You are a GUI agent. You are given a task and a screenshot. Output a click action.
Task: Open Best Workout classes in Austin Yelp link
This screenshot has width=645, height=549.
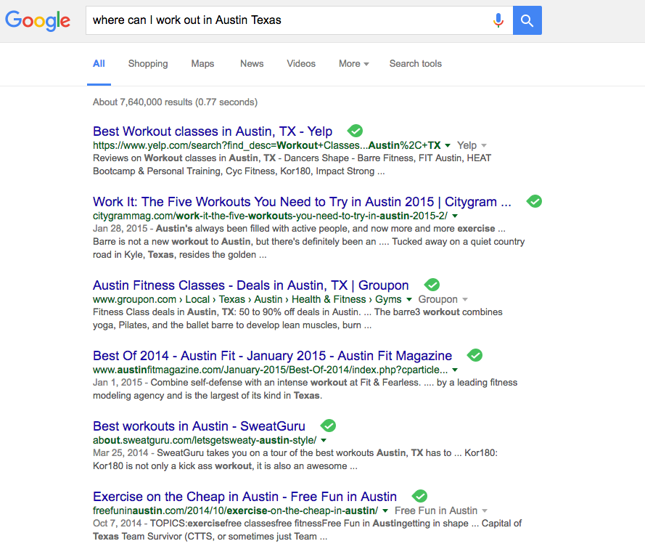(213, 131)
